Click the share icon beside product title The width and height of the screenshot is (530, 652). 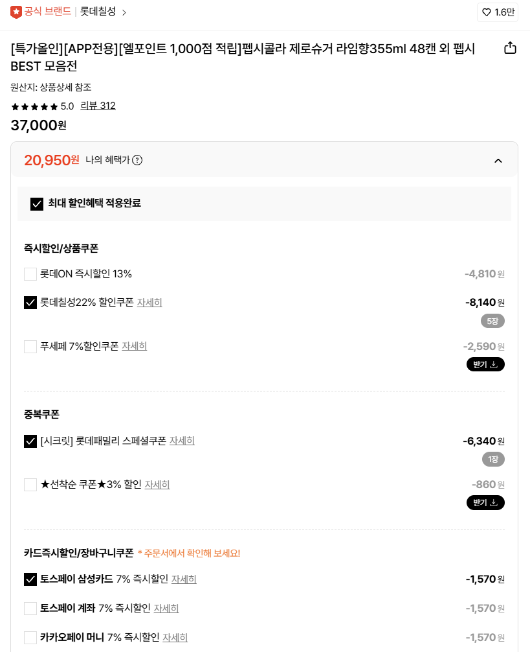pos(510,49)
